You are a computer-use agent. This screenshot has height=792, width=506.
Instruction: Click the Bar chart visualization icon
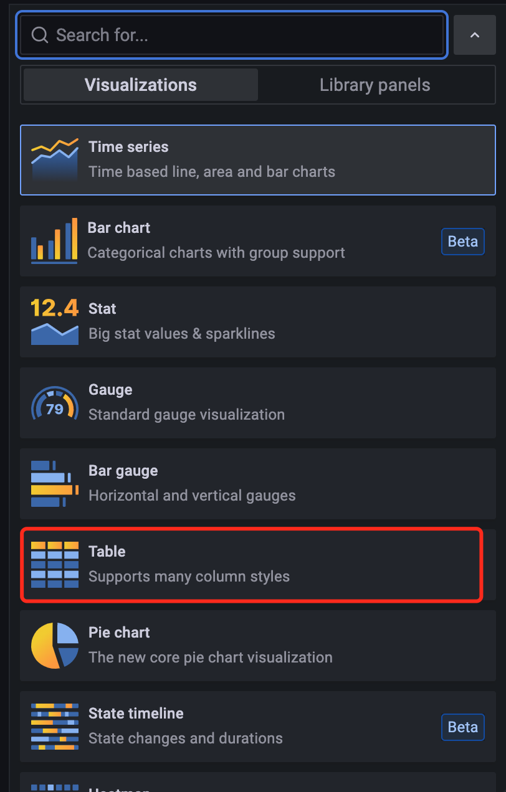click(55, 241)
